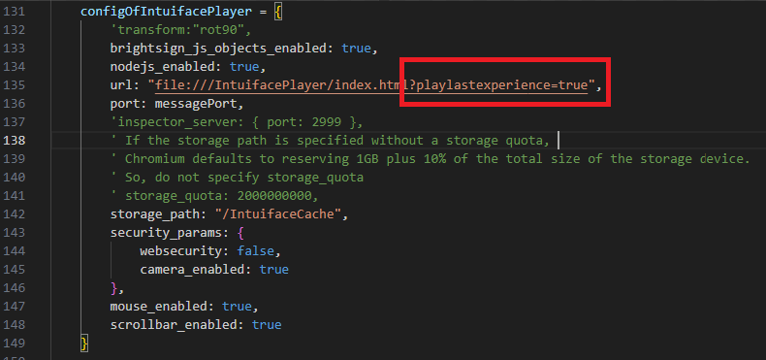
Task: Click the scrollbar_enabled property name
Action: pos(174,325)
